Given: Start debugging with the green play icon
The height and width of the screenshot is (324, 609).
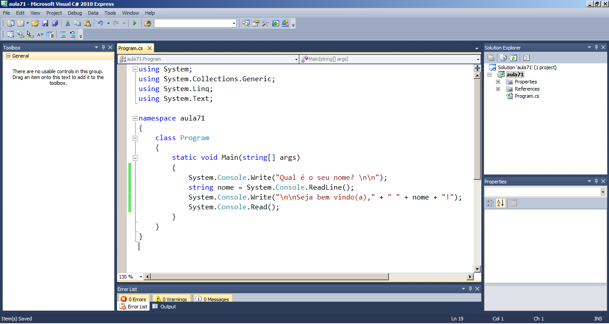Looking at the screenshot, I should click(x=134, y=23).
